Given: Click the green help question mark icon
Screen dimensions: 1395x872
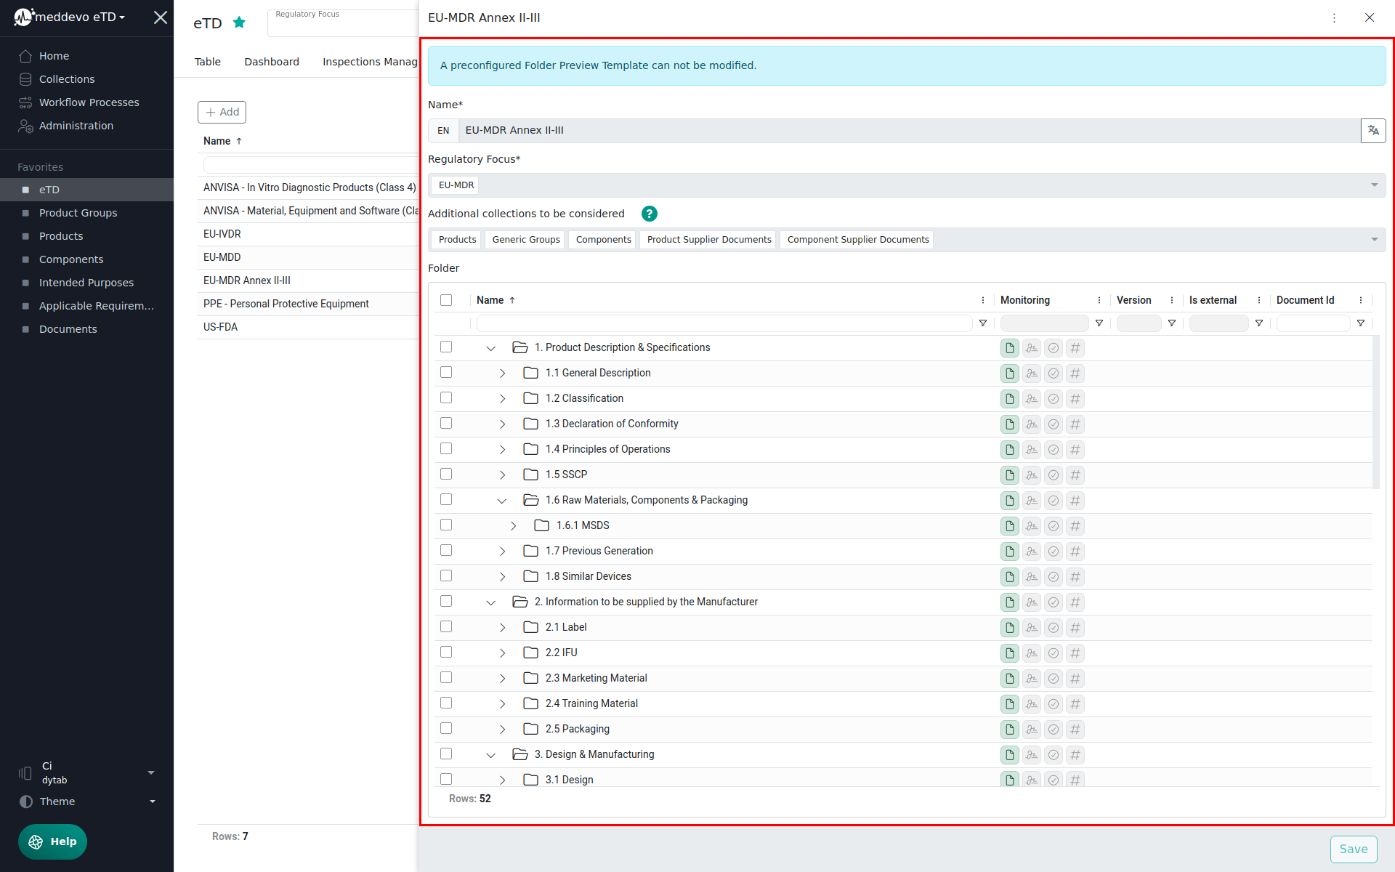Looking at the screenshot, I should pyautogui.click(x=649, y=214).
